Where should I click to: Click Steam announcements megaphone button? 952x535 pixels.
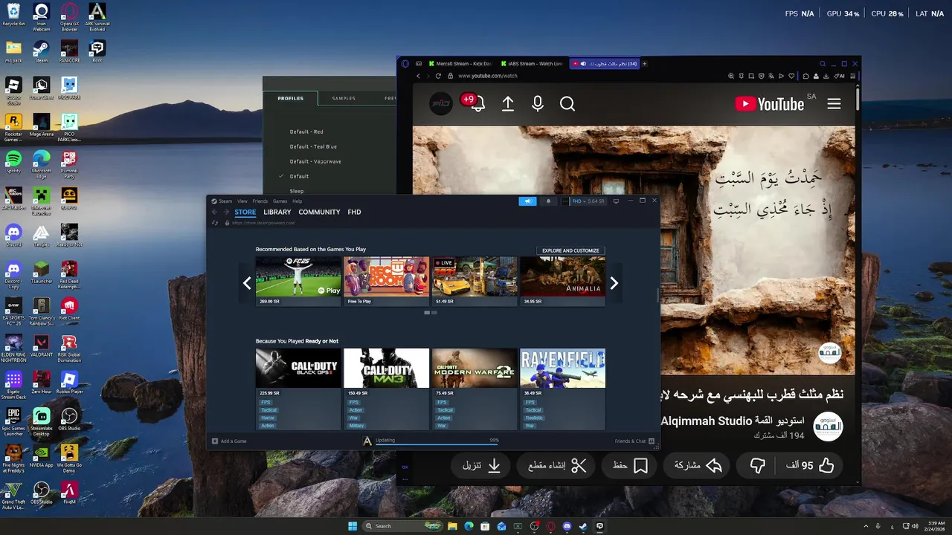(x=527, y=201)
